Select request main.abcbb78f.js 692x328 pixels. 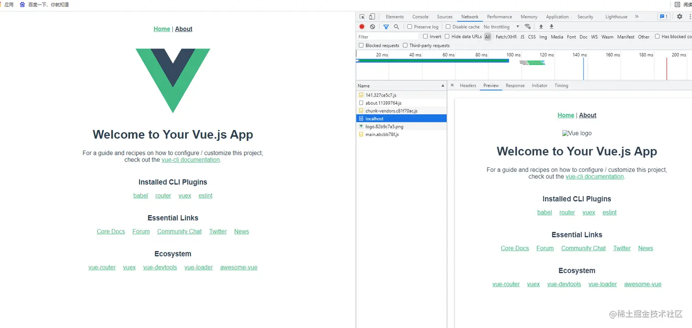401,134
